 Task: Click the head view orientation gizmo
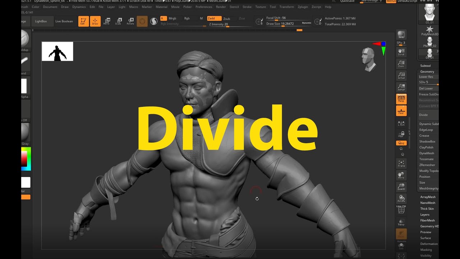coord(369,59)
